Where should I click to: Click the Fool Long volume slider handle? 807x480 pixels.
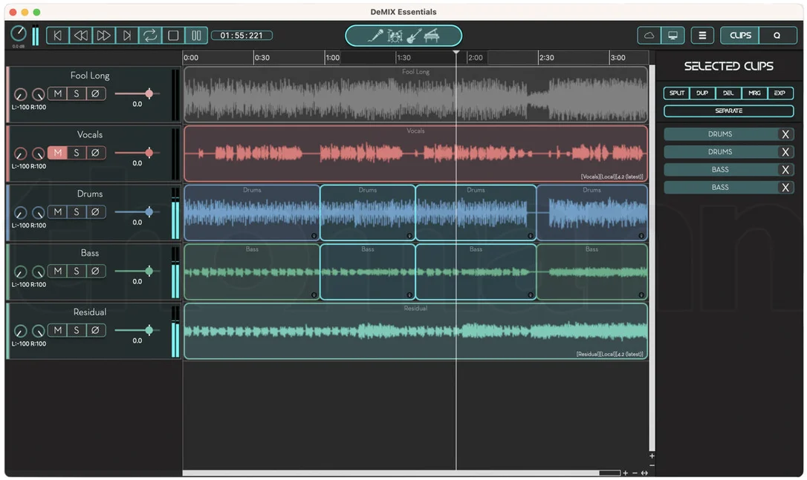(149, 93)
